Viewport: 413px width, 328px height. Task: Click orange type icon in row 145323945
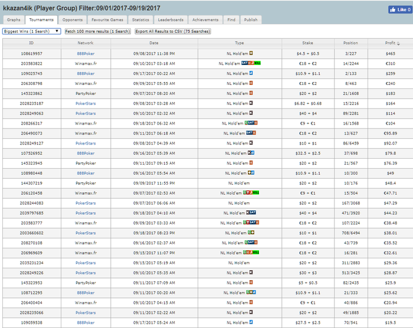[251, 163]
